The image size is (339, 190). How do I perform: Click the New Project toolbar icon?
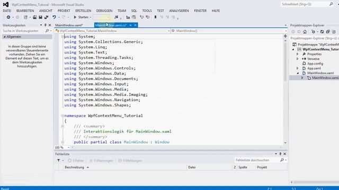point(25,17)
